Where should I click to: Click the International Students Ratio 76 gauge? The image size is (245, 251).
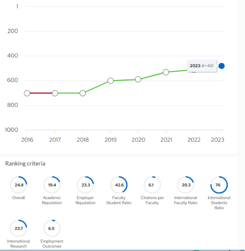[219, 185]
